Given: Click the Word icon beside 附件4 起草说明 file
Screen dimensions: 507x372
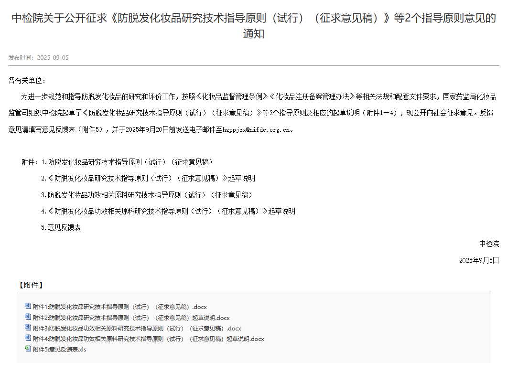Looking at the screenshot, I should click(x=28, y=339).
